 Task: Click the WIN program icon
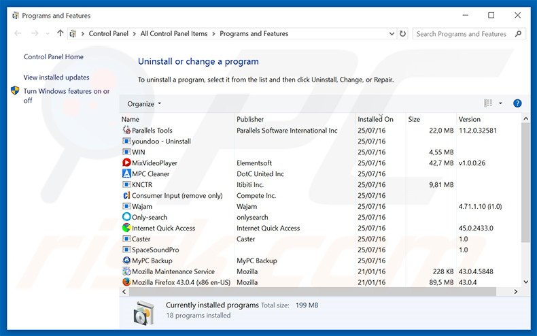pos(126,152)
